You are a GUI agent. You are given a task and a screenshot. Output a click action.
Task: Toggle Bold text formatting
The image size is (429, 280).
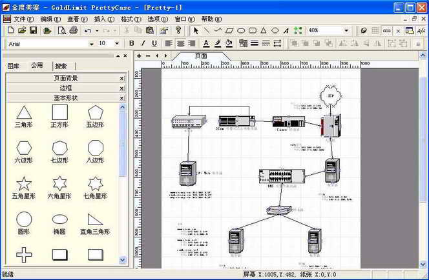pyautogui.click(x=132, y=43)
